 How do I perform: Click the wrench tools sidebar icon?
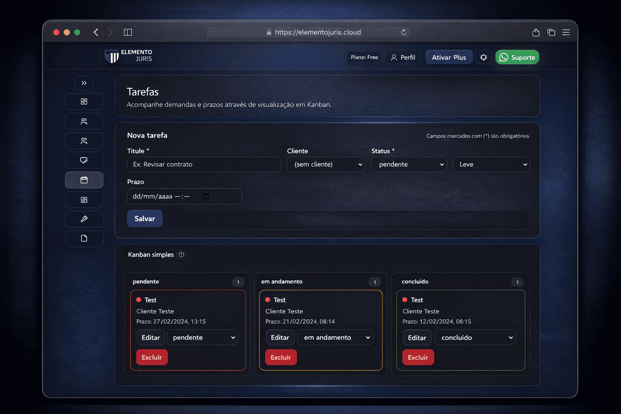click(x=84, y=219)
